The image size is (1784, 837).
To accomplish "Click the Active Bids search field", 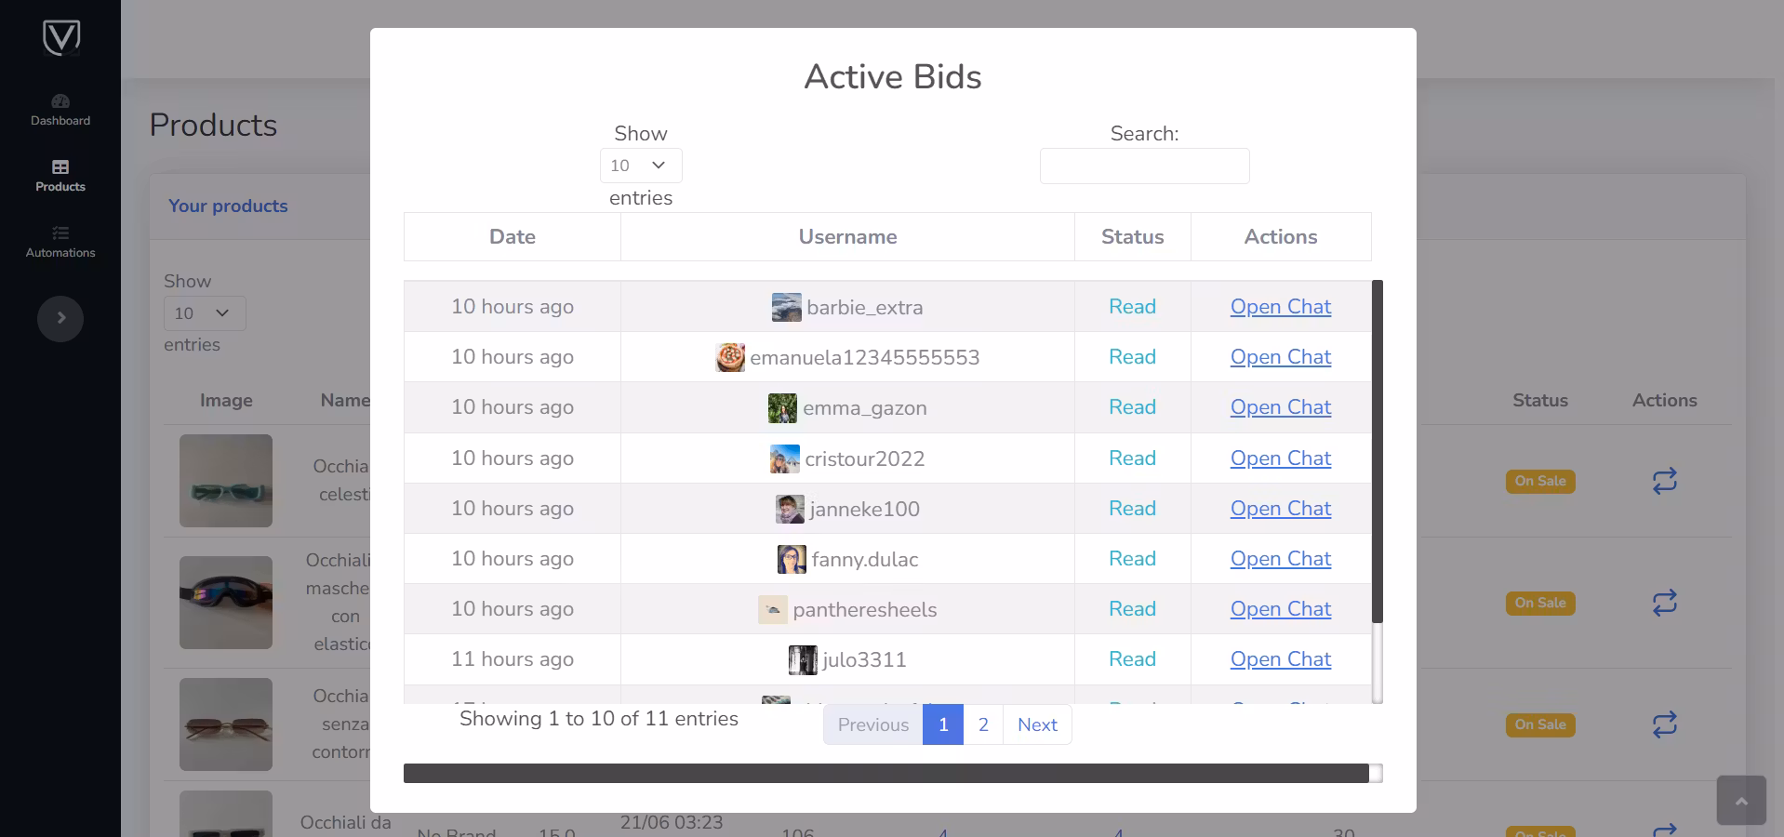I will [x=1144, y=166].
